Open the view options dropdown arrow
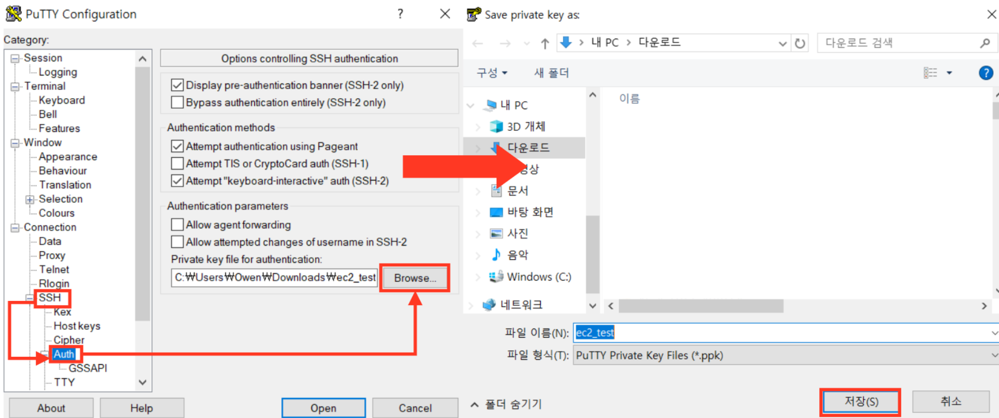The height and width of the screenshot is (418, 999). [949, 73]
